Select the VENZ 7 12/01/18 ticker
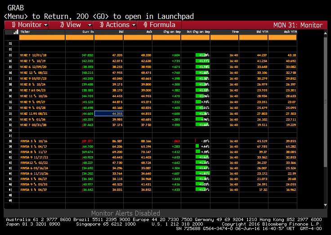Viewport: 331px width, 235px height. coord(33,55)
